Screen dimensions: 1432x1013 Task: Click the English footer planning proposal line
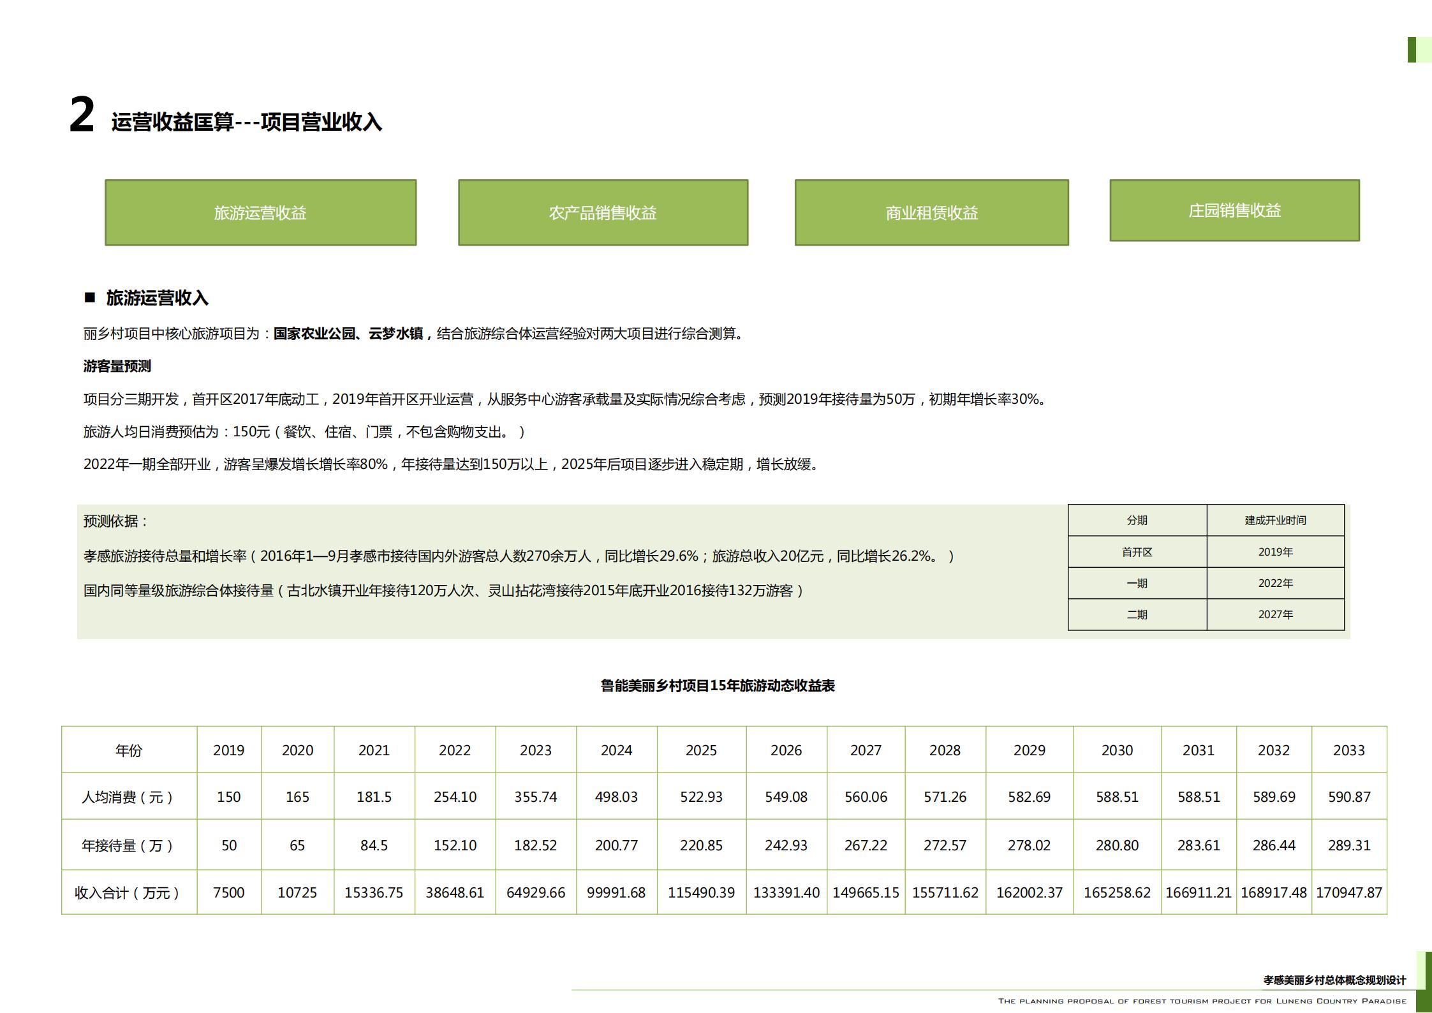coord(1202,1001)
